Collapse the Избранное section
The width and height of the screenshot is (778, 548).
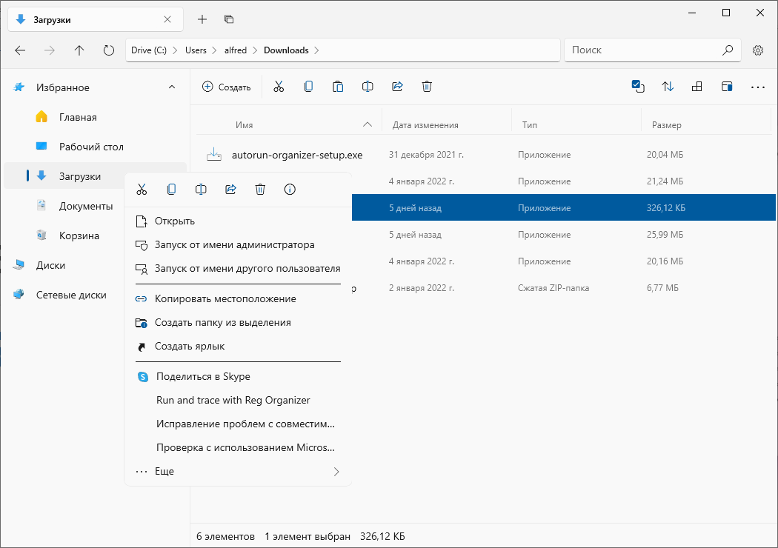pos(172,87)
